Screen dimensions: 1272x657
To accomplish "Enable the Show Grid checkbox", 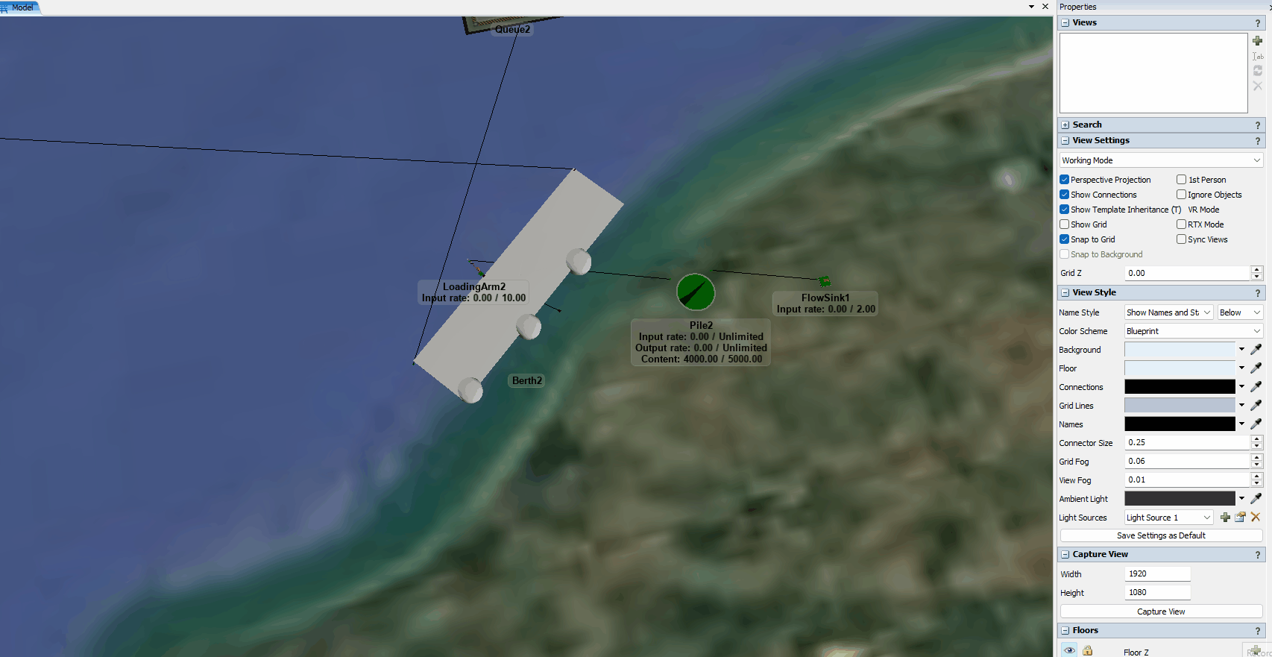I will tap(1065, 224).
